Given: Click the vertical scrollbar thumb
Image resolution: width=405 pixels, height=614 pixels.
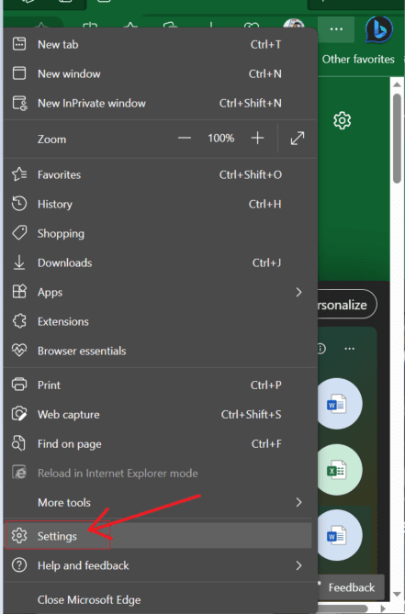Looking at the screenshot, I should pos(397,138).
